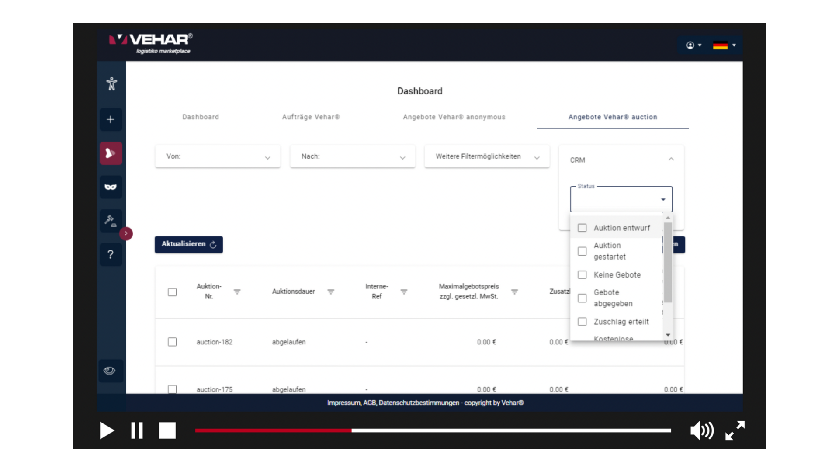The width and height of the screenshot is (839, 472).
Task: Switch to the Aufträge Vehar® tab
Action: click(311, 117)
